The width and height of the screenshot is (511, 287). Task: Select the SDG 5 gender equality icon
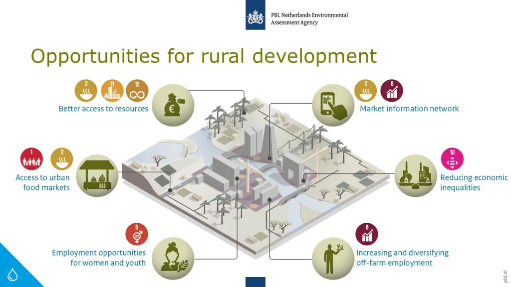coord(137,234)
